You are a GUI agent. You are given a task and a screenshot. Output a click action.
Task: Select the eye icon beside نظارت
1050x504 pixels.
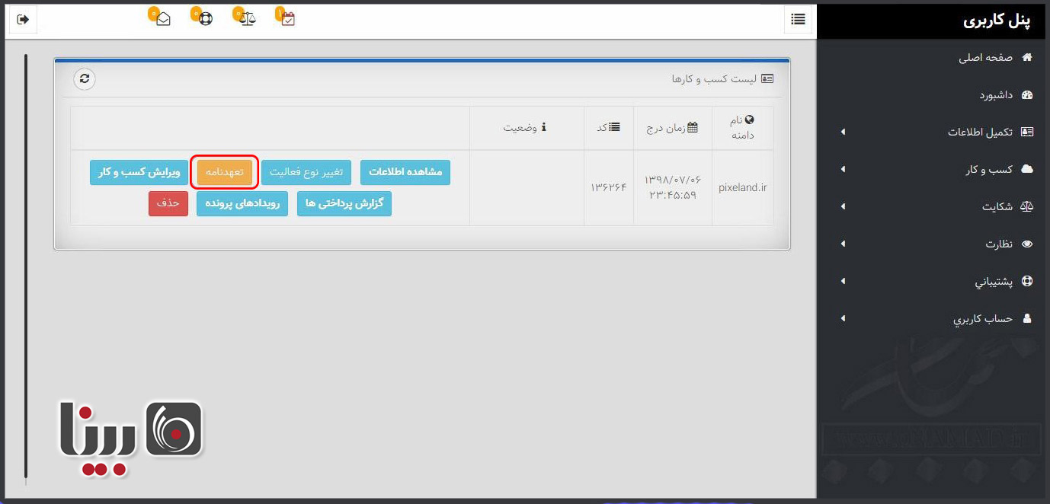[x=1027, y=244]
